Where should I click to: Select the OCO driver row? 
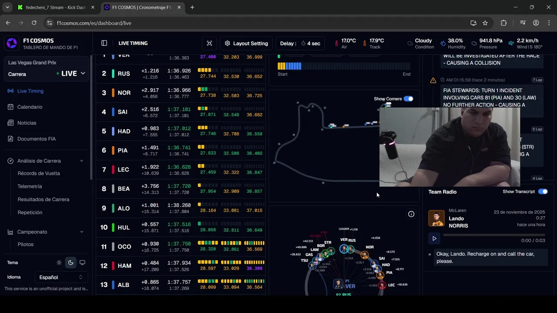[x=181, y=246]
